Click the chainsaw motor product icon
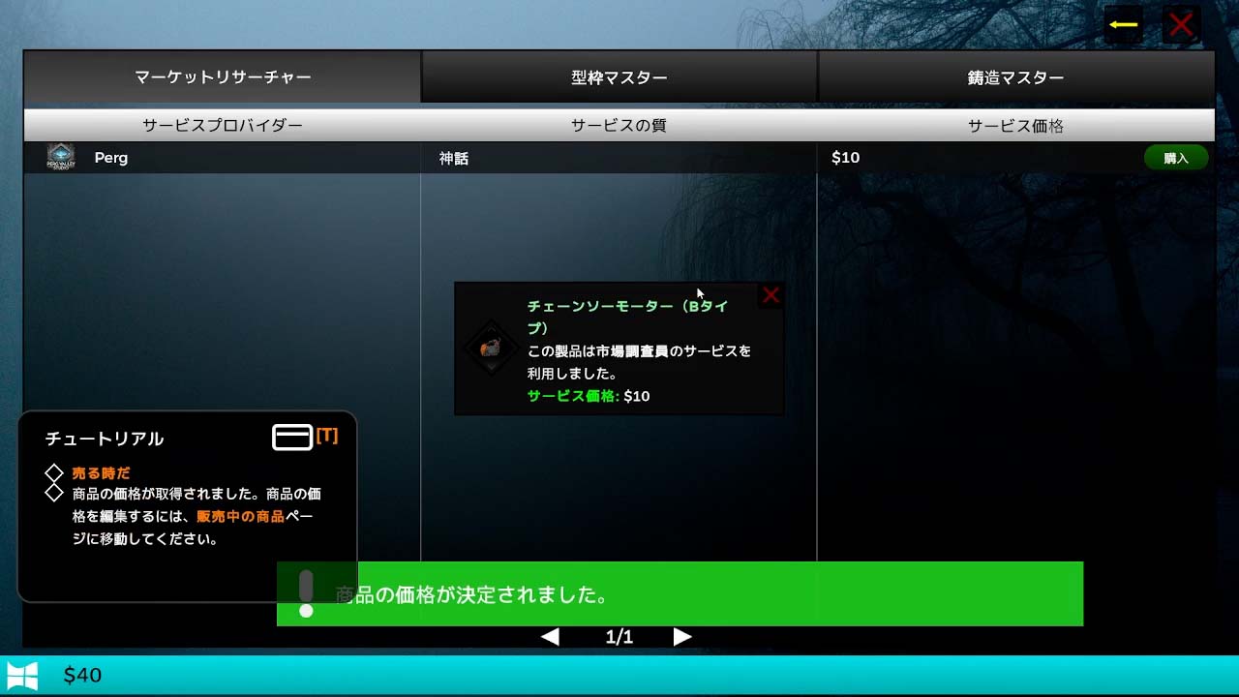 [491, 348]
